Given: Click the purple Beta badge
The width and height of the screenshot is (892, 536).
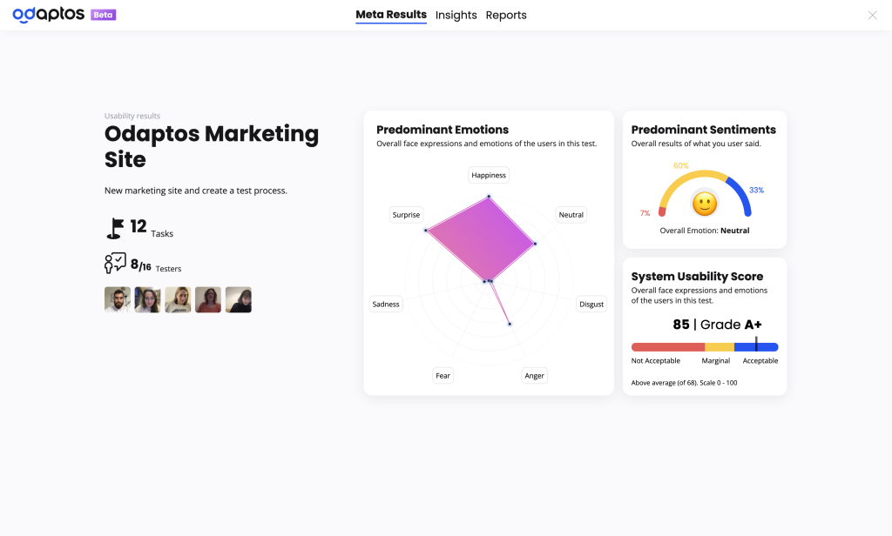Looking at the screenshot, I should [x=103, y=15].
